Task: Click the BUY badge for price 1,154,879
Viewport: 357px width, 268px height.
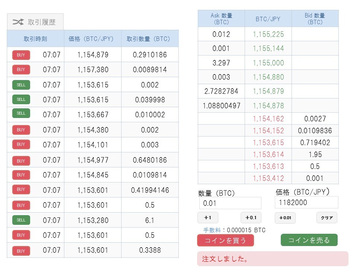Action: 21,55
